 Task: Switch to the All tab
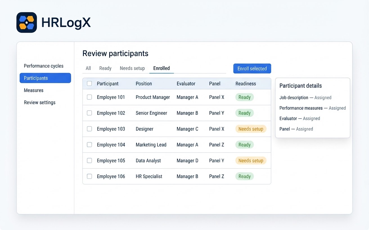click(x=88, y=68)
